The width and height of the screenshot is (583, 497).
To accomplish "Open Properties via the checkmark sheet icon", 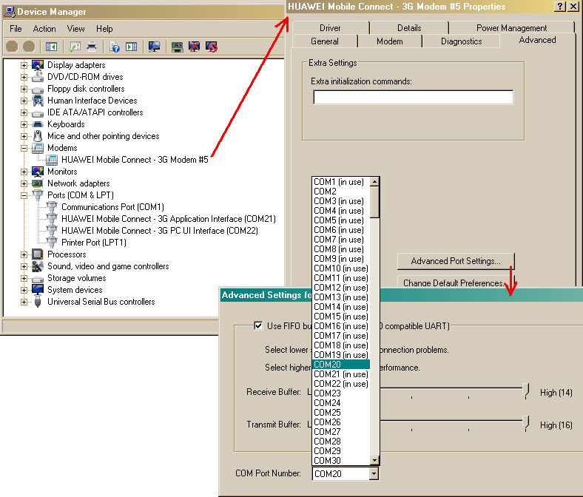I will pos(75,47).
